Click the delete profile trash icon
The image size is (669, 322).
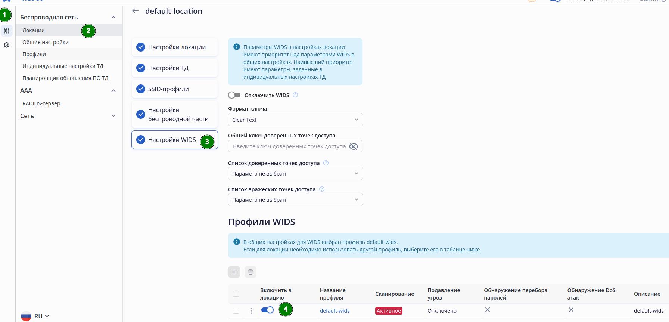click(x=251, y=272)
